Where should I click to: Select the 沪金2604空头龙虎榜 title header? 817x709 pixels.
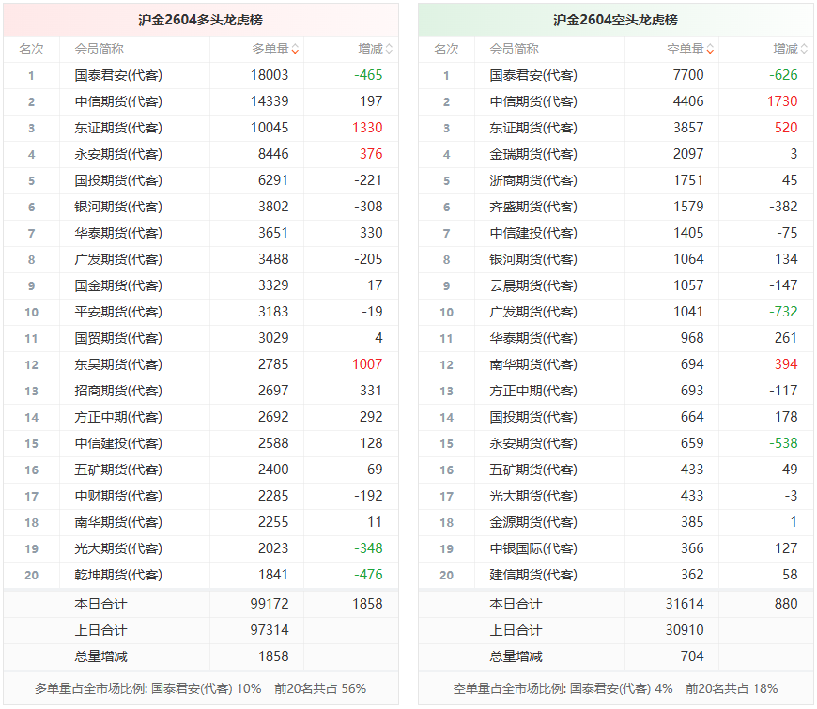point(615,20)
